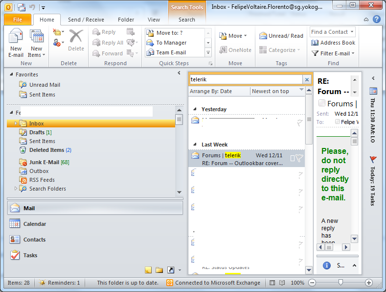The image size is (386, 292).
Task: Select the Home ribbon tab
Action: tap(47, 20)
